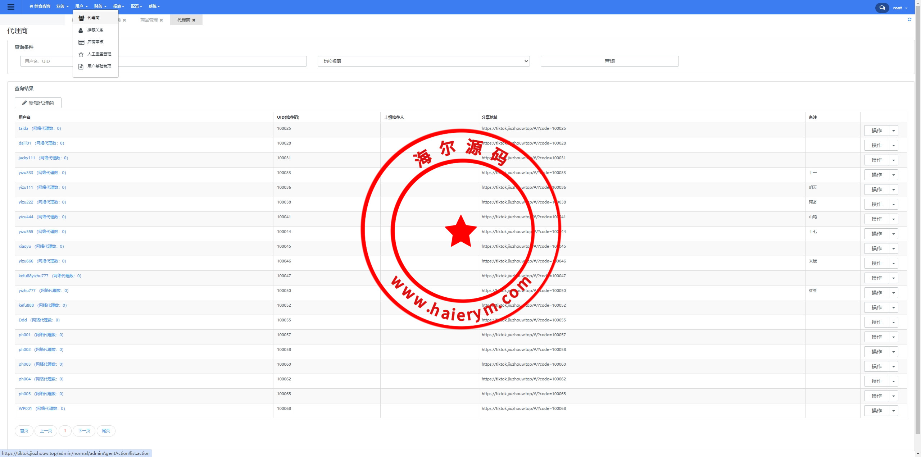Image resolution: width=921 pixels, height=457 pixels.
Task: Click the hamburger sidebar toggle icon
Action: pos(11,7)
